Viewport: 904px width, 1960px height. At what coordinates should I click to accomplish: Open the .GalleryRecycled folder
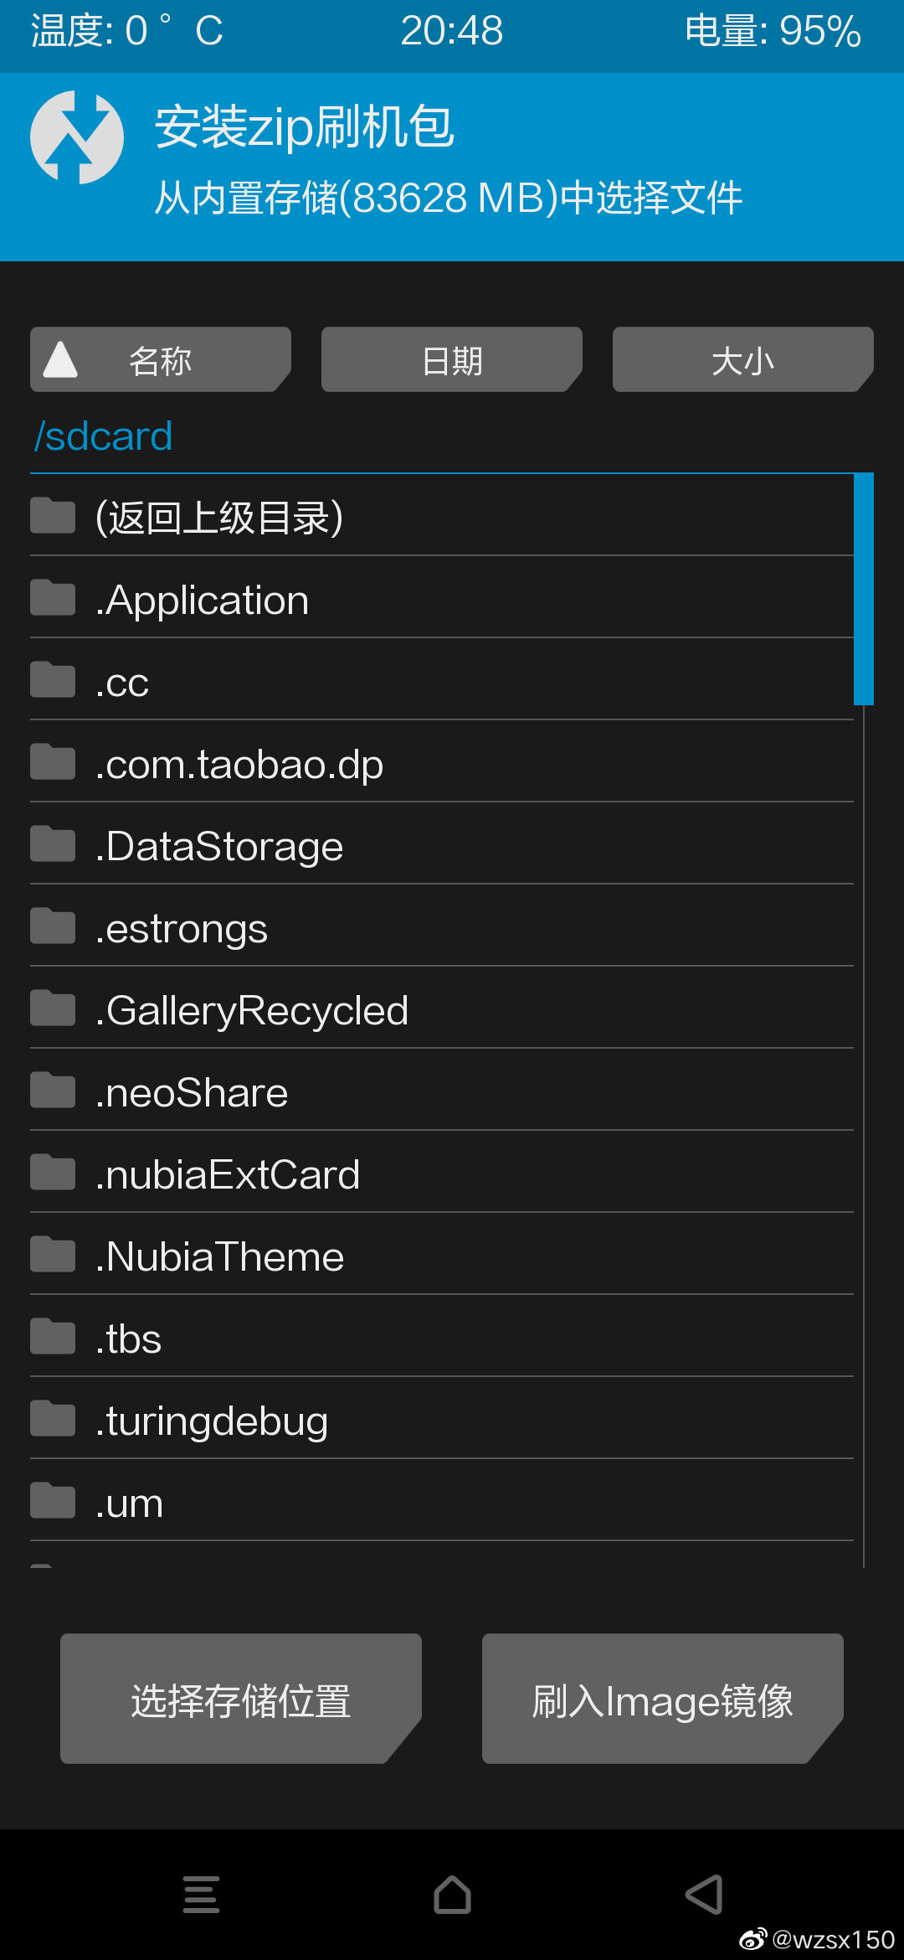point(442,1008)
